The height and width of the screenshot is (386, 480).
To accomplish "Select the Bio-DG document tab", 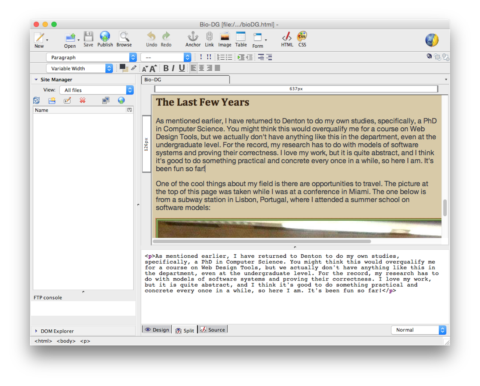I will point(185,80).
